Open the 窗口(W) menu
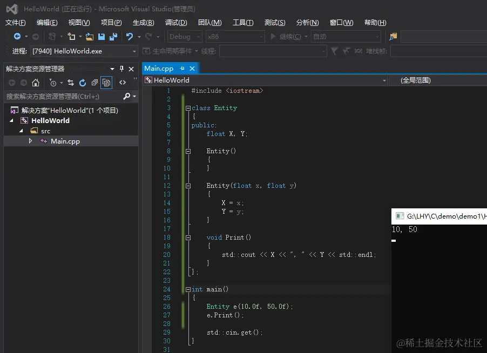Viewport: 487px width, 353px height. 341,22
